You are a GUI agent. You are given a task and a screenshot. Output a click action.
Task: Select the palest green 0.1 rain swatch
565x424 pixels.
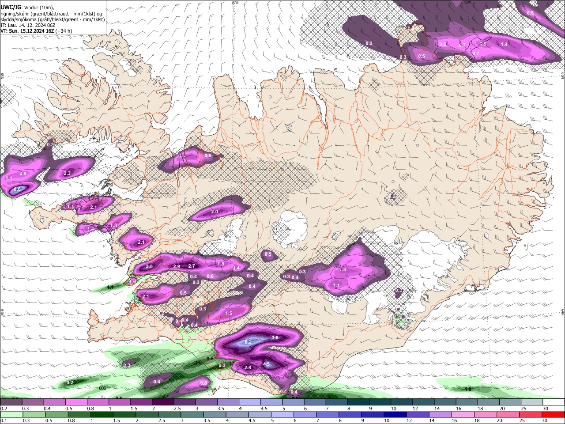tap(11, 414)
